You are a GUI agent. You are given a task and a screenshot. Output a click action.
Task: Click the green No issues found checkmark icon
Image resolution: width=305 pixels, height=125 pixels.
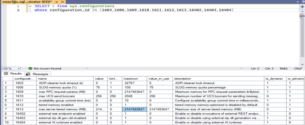coord(30,68)
